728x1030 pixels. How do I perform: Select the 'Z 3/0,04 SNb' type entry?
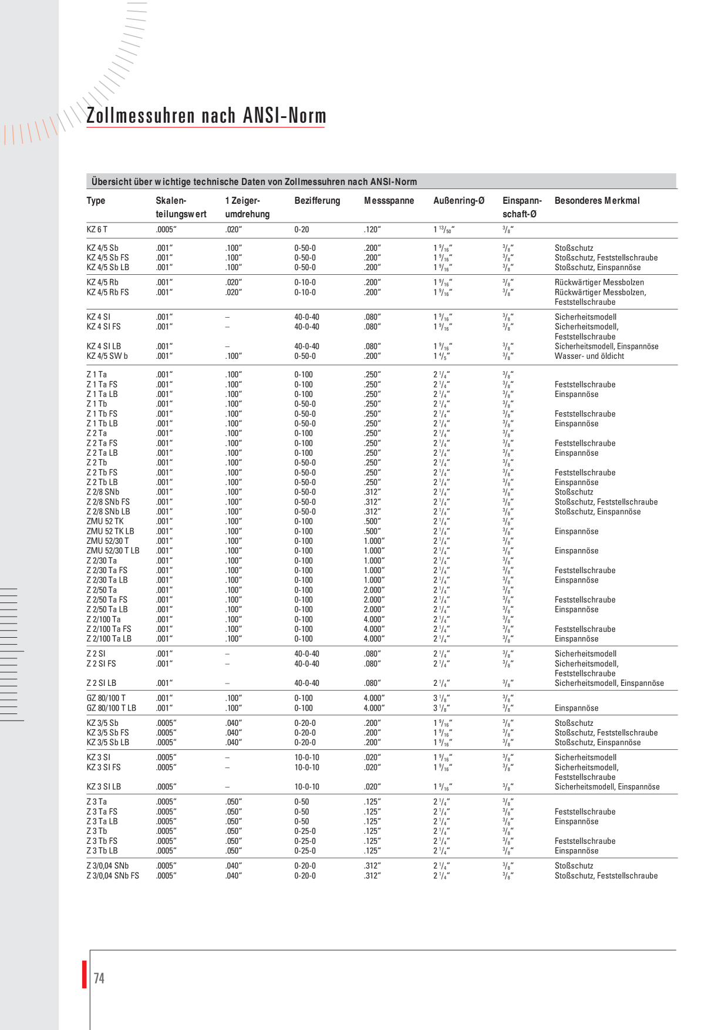click(x=107, y=866)
